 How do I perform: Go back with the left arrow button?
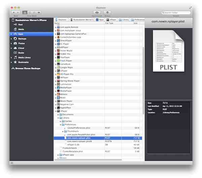pos(13,12)
